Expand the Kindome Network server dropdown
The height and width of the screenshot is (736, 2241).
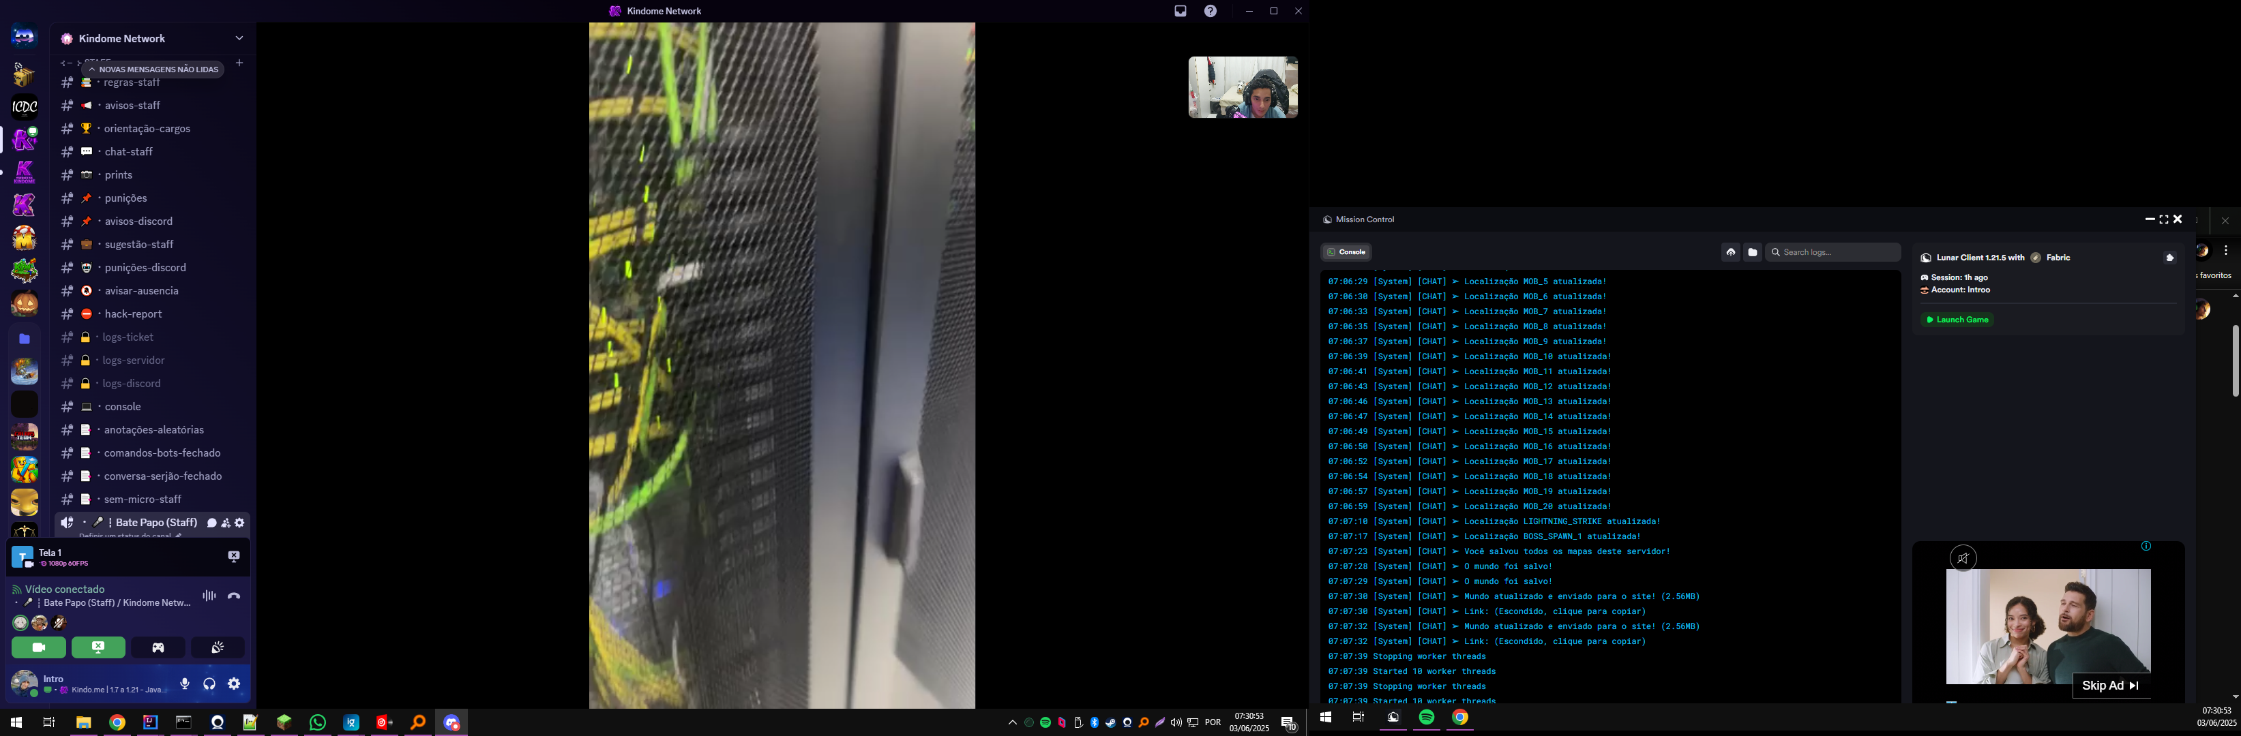[239, 38]
